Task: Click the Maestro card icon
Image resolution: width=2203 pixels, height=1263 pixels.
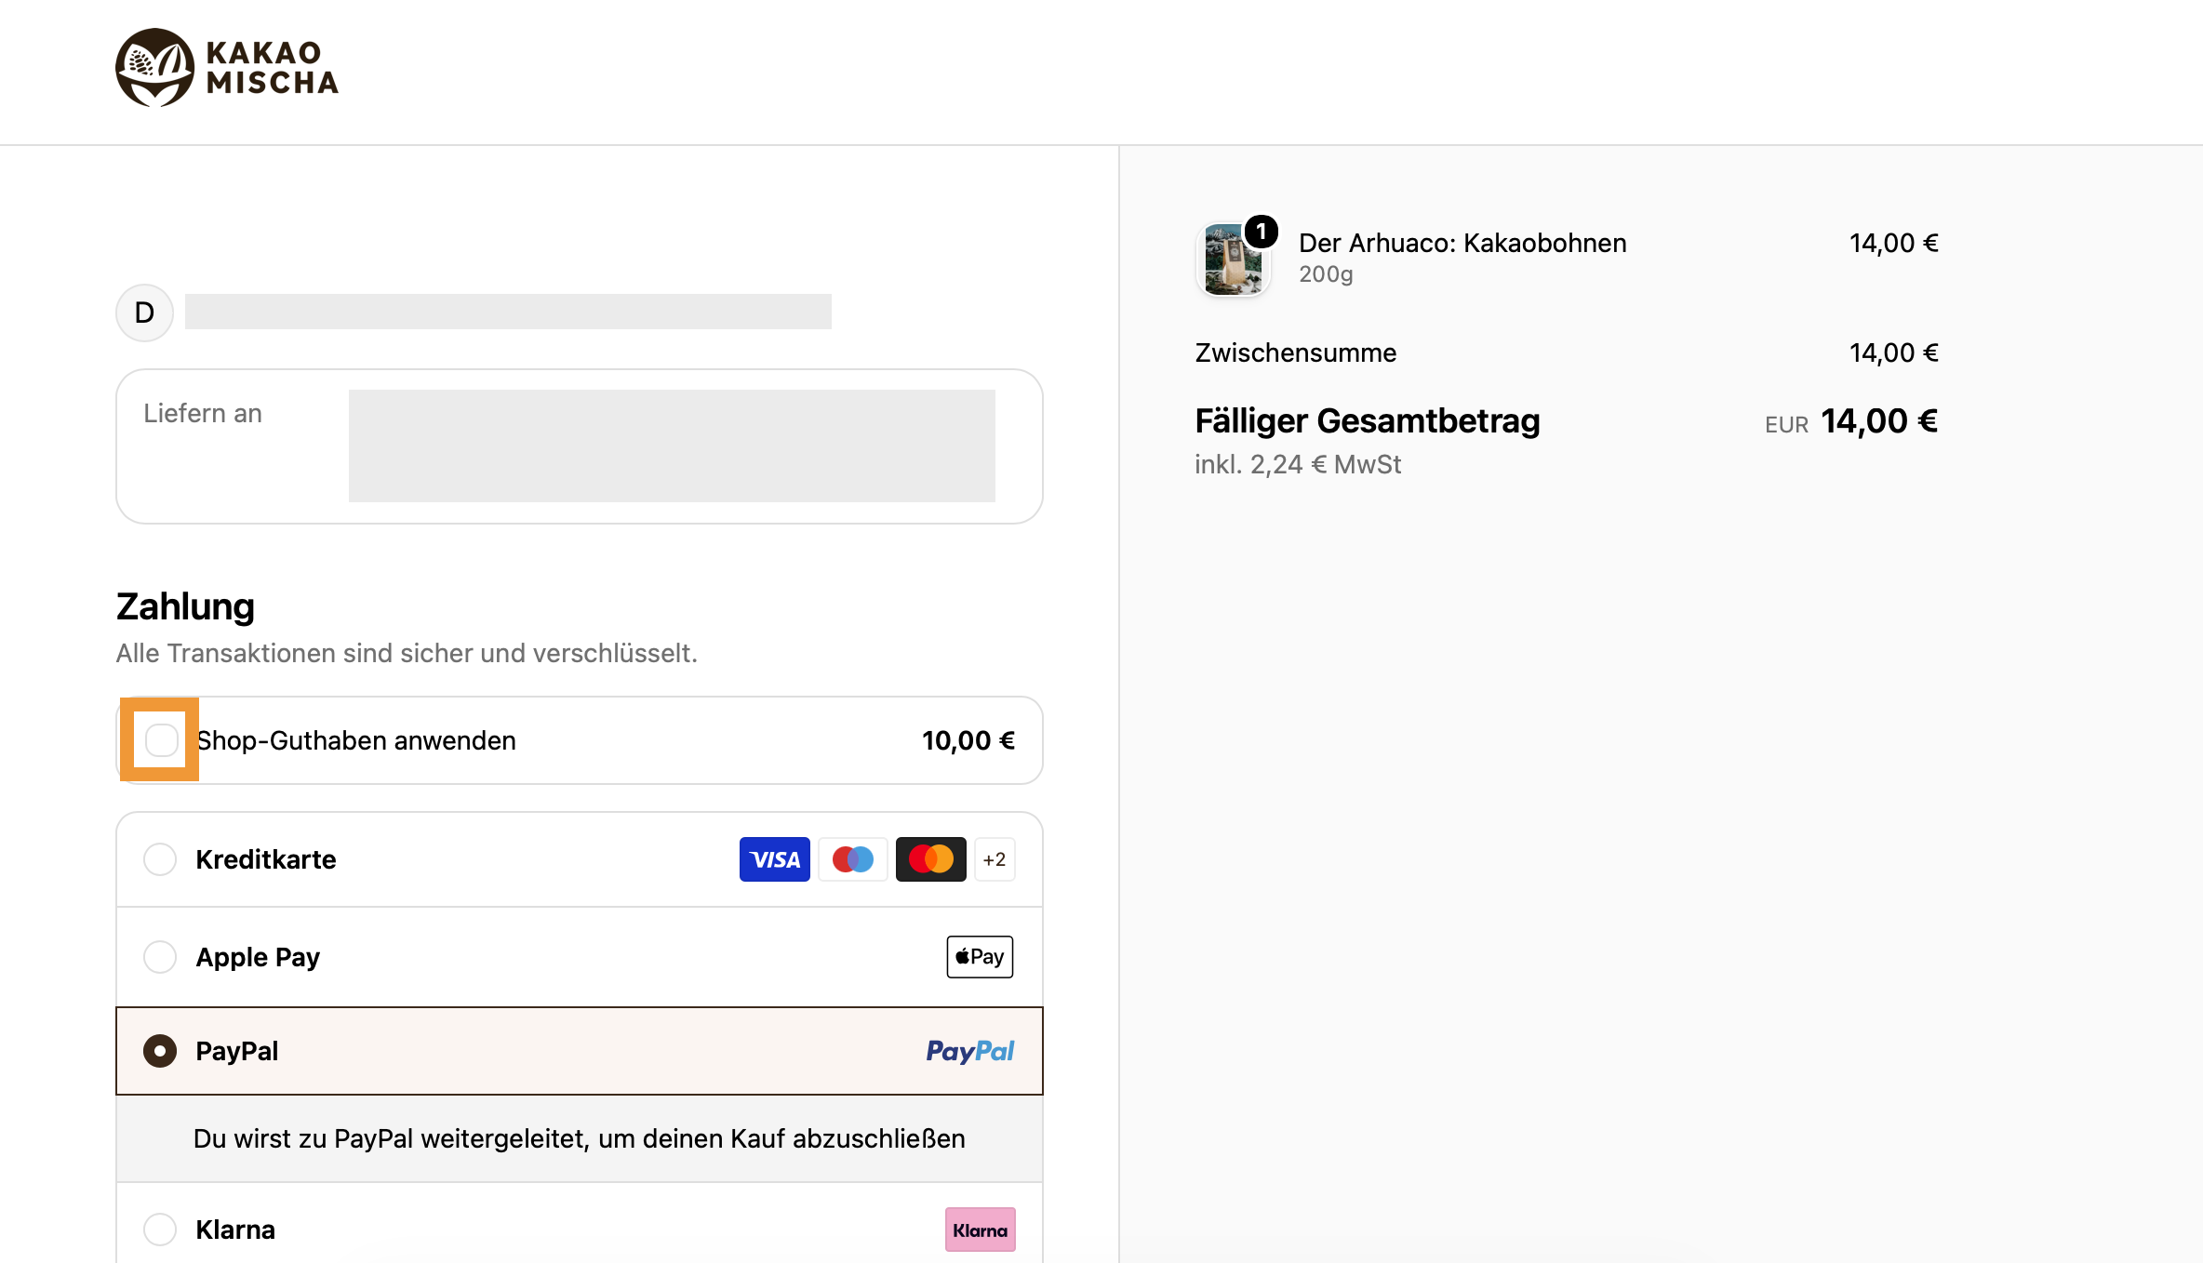Action: pos(852,859)
